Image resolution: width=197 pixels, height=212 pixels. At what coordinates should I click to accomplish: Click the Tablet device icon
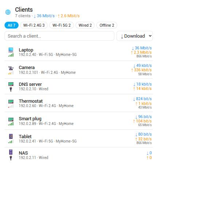pyautogui.click(x=11, y=136)
